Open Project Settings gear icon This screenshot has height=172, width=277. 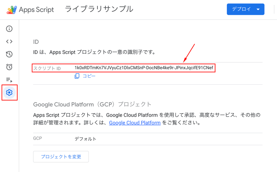pos(9,92)
